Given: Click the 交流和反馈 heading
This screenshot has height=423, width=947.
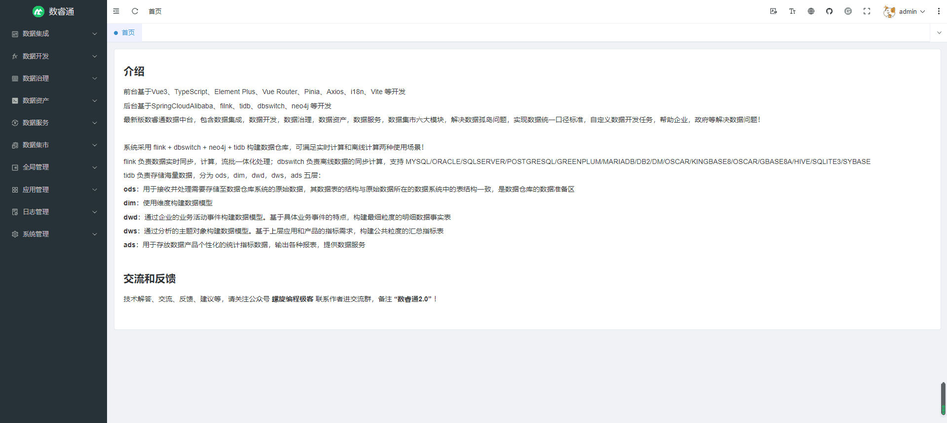Looking at the screenshot, I should pyautogui.click(x=149, y=279).
